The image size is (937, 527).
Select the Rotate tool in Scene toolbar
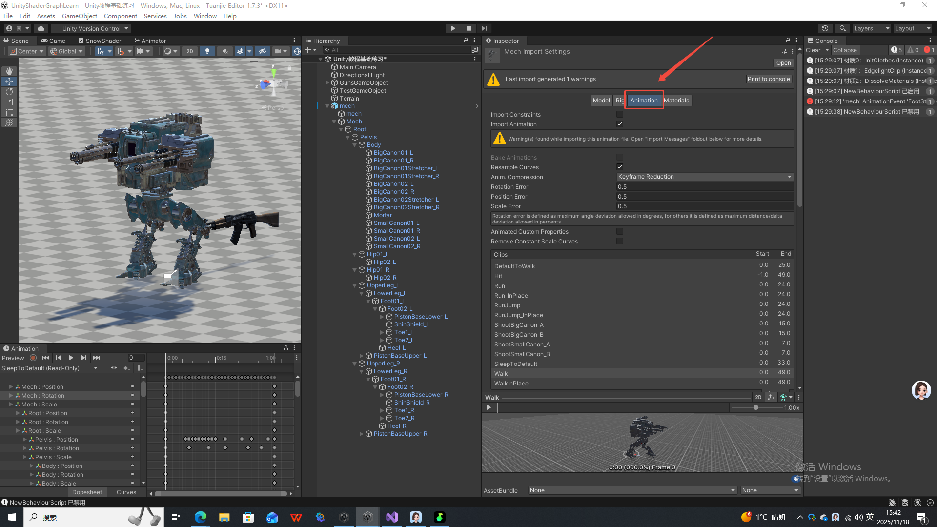9,92
